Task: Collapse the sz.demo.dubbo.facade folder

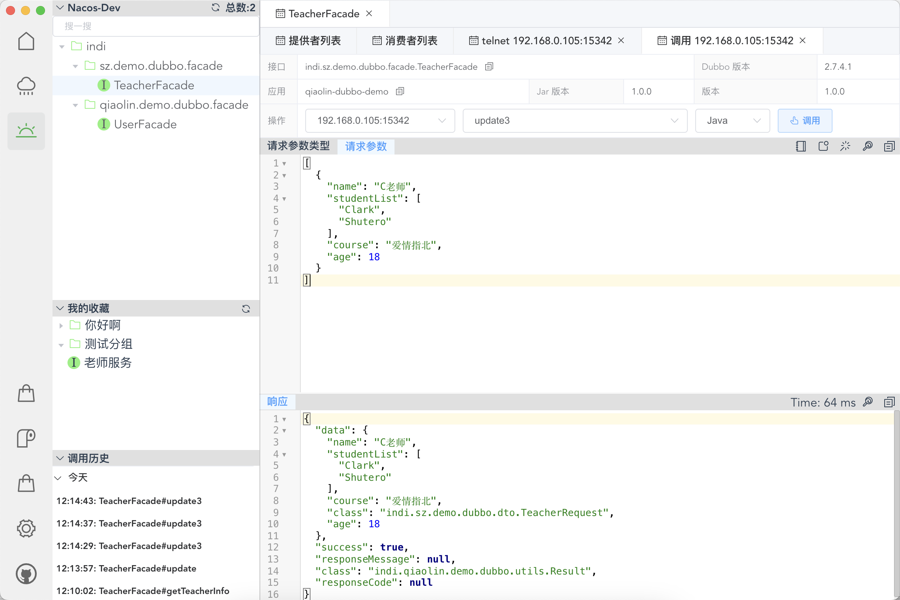Action: point(75,66)
